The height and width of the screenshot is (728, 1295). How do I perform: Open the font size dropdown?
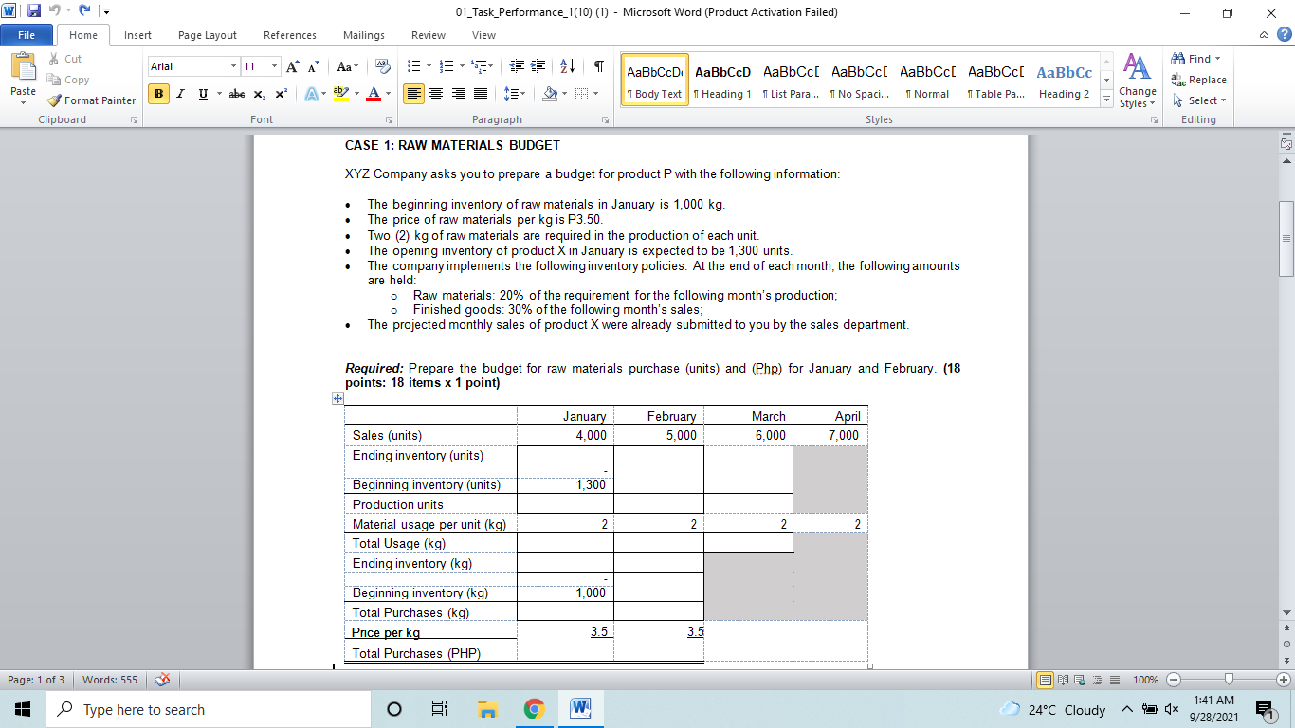(275, 66)
